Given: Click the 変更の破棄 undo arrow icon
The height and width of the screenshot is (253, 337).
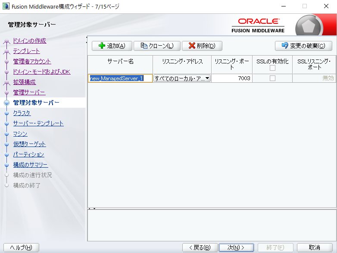Looking at the screenshot, I should [284, 46].
